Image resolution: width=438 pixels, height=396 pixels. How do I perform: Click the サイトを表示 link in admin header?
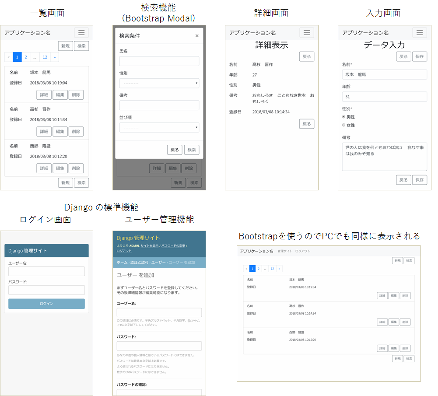(150, 245)
